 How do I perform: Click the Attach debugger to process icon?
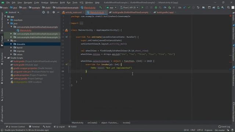(x=170, y=7)
